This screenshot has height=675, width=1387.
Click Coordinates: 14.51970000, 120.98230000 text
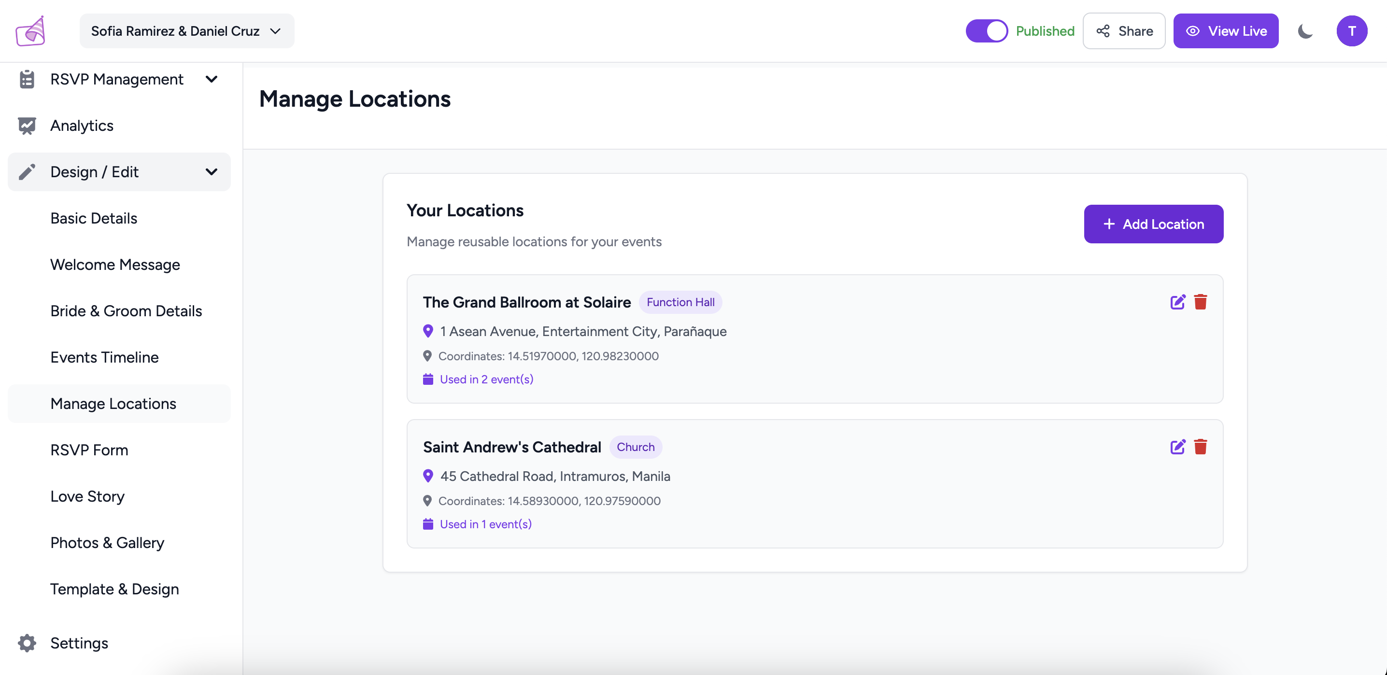tap(548, 356)
